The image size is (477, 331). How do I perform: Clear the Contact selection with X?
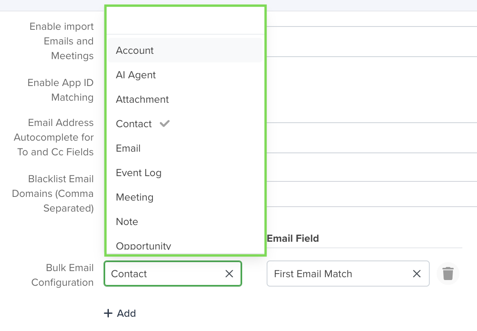(229, 274)
